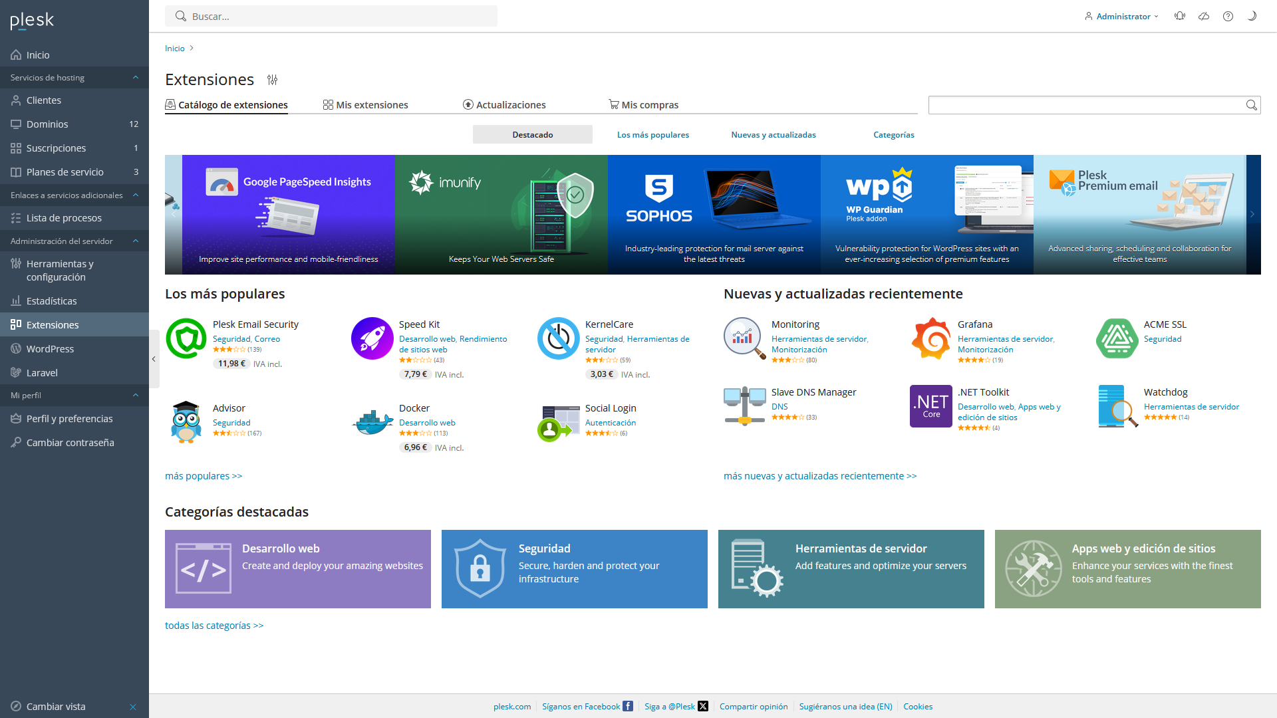
Task: Open the Advisor owl icon
Action: [186, 422]
